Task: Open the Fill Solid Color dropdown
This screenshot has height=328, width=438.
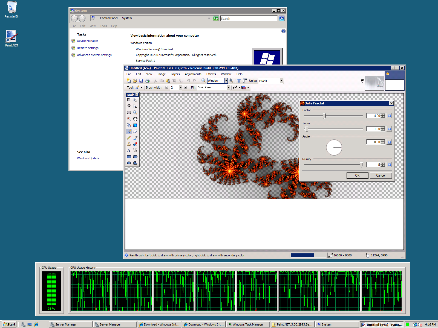Action: pyautogui.click(x=229, y=87)
